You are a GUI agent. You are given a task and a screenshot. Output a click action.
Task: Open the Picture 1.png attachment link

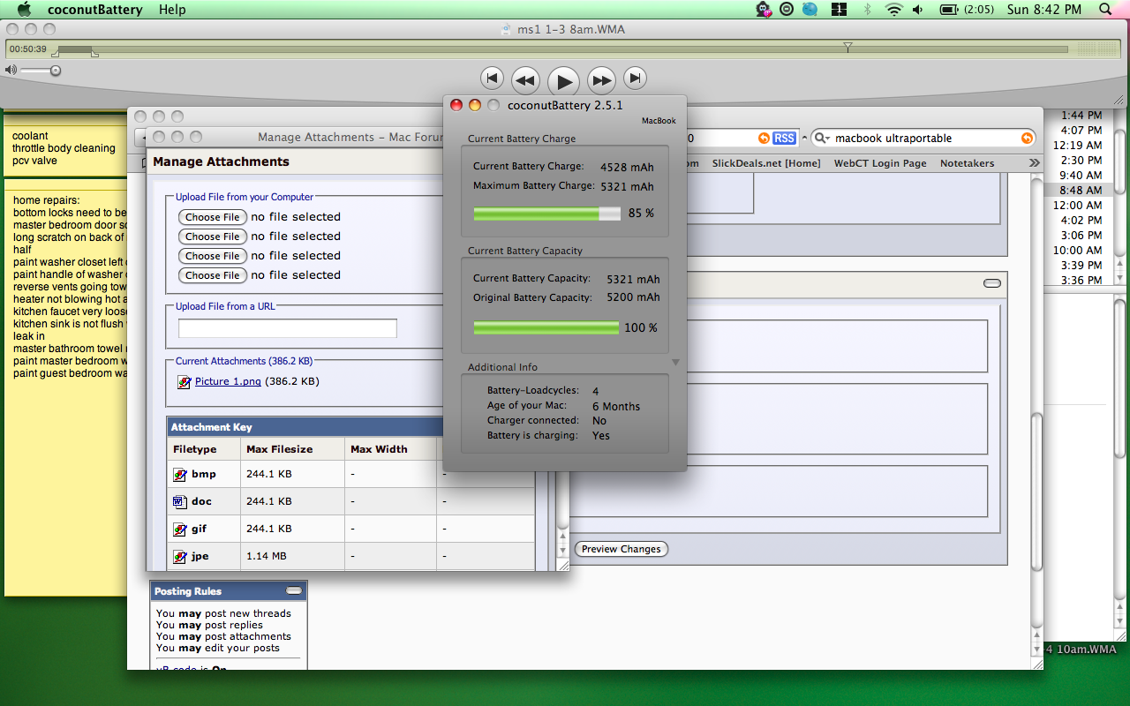228,381
